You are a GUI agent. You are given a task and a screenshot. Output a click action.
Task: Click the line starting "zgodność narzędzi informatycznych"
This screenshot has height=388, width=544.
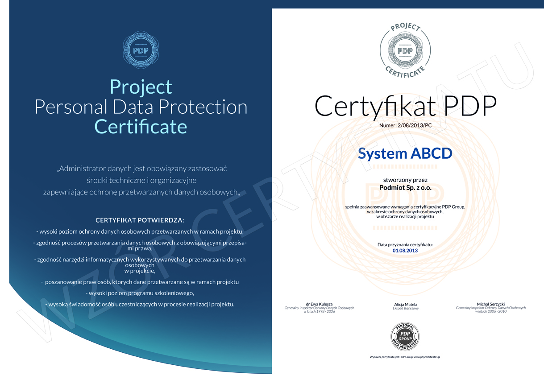coord(140,265)
